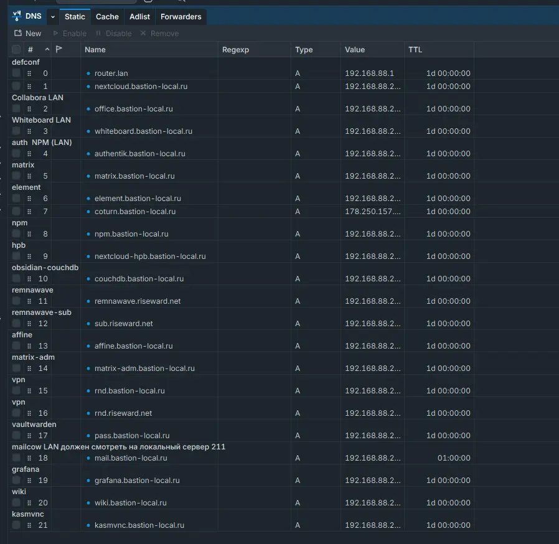Switch to the Static tab
Viewport: 559px width, 544px height.
75,17
